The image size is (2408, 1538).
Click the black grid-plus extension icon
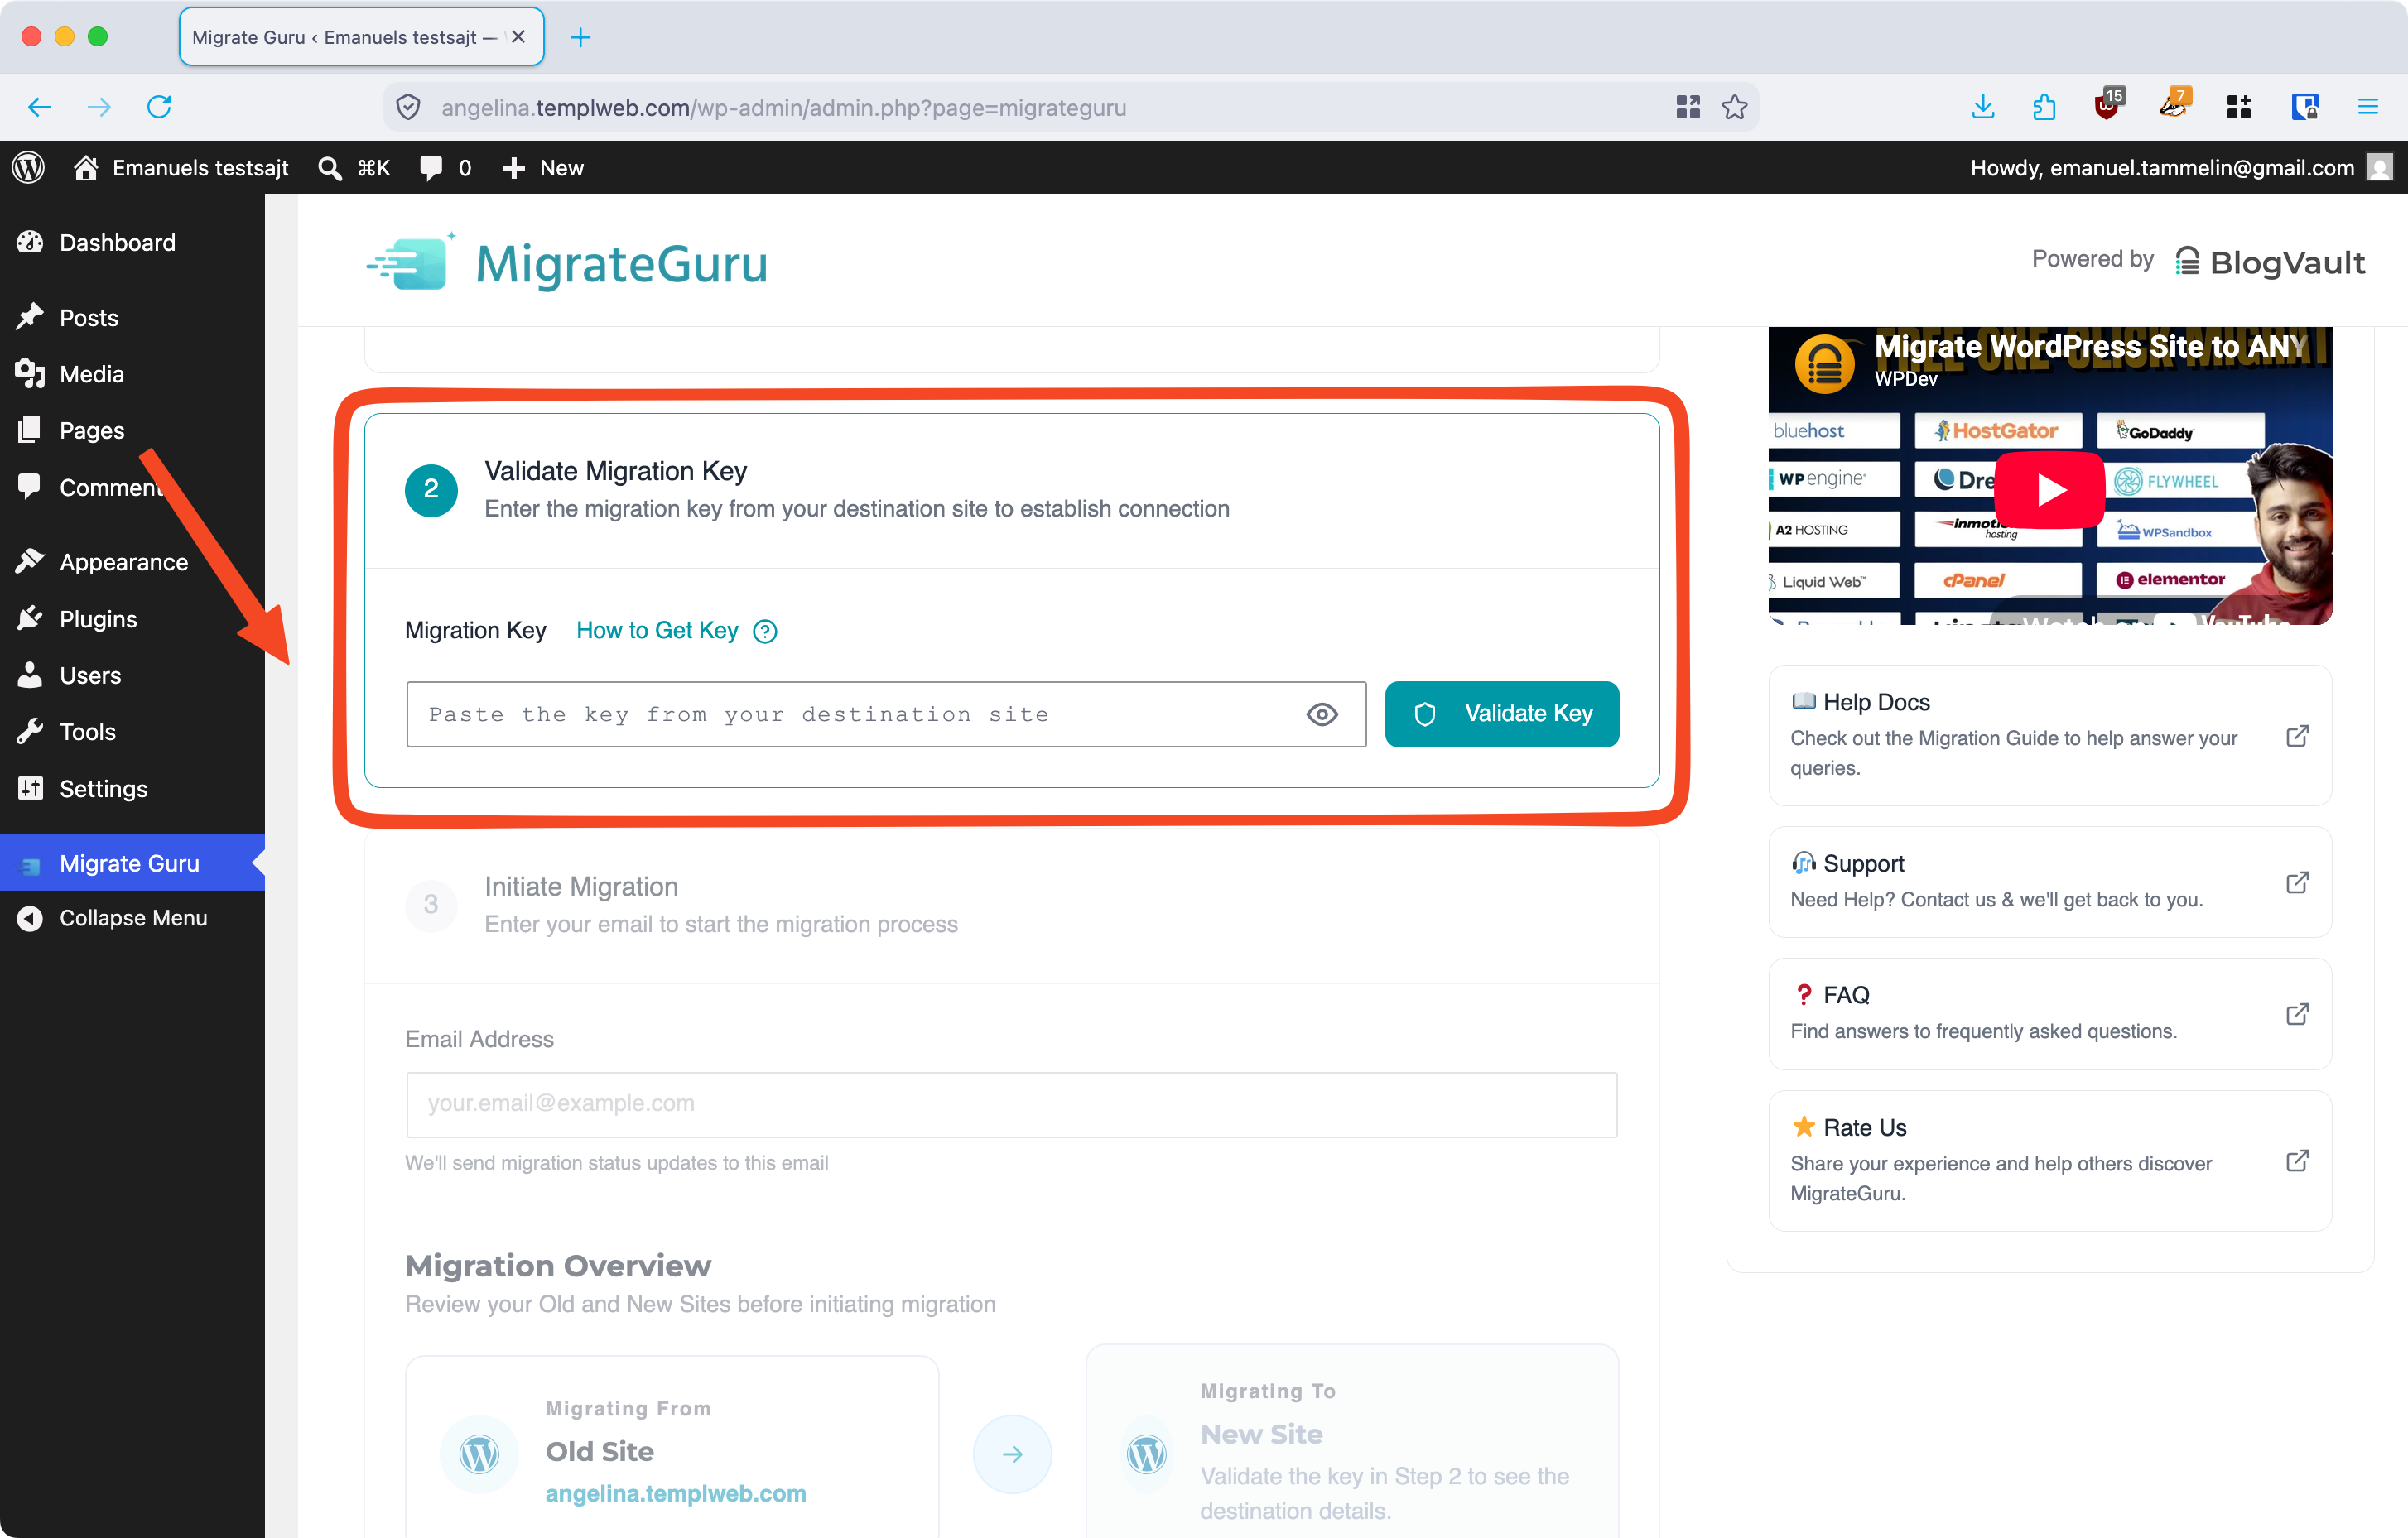[x=2239, y=107]
